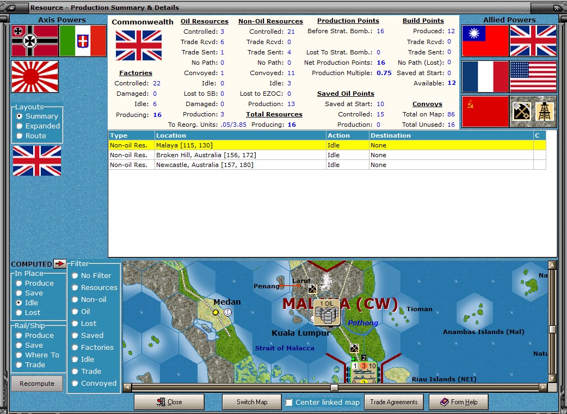Select In Place Idle option

[x=27, y=302]
